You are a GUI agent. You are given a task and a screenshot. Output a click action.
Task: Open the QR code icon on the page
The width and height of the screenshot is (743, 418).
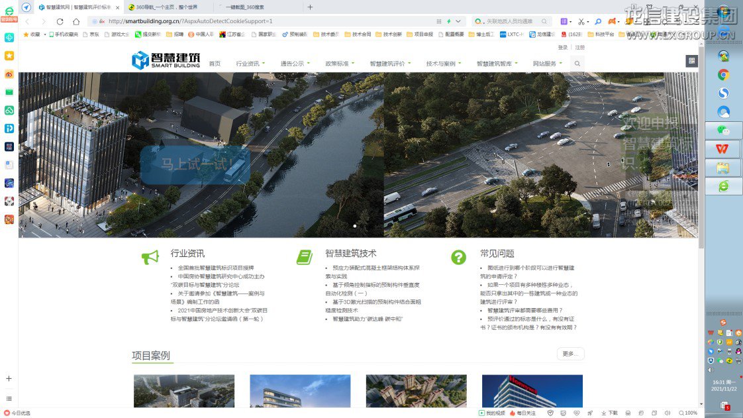[x=691, y=61]
